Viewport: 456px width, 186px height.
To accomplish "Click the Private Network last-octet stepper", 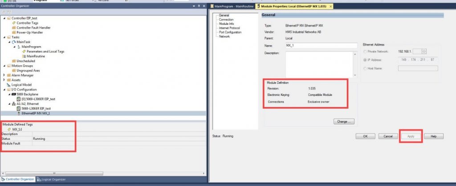I will (424, 51).
